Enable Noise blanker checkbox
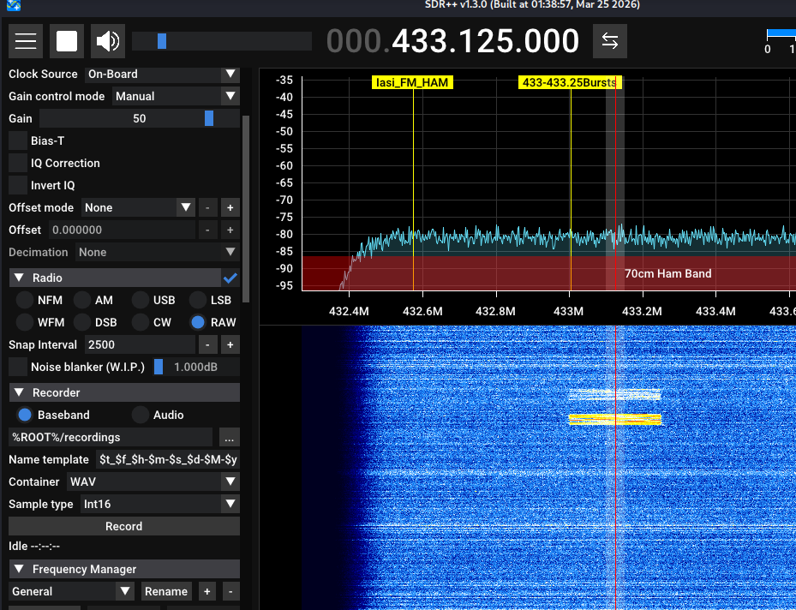 [18, 368]
